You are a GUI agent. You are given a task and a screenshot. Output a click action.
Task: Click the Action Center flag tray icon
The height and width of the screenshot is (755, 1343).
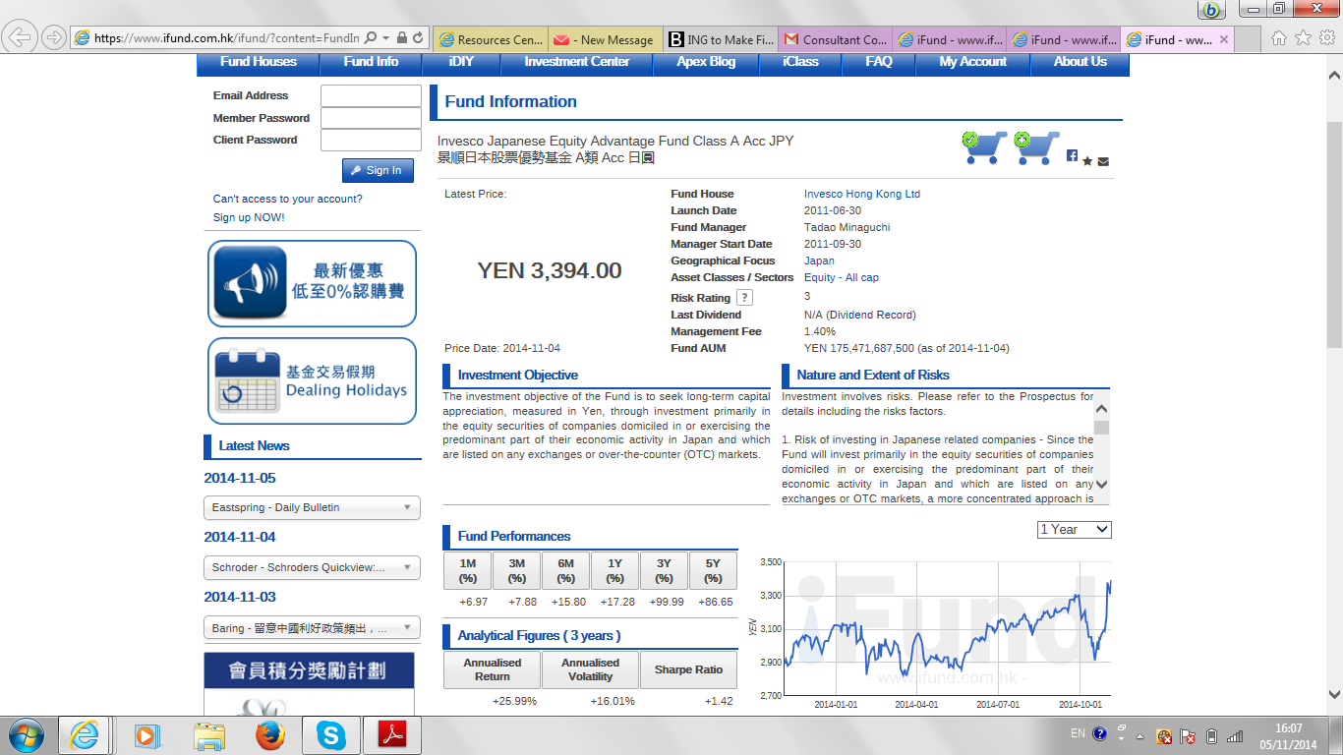coord(1188,735)
